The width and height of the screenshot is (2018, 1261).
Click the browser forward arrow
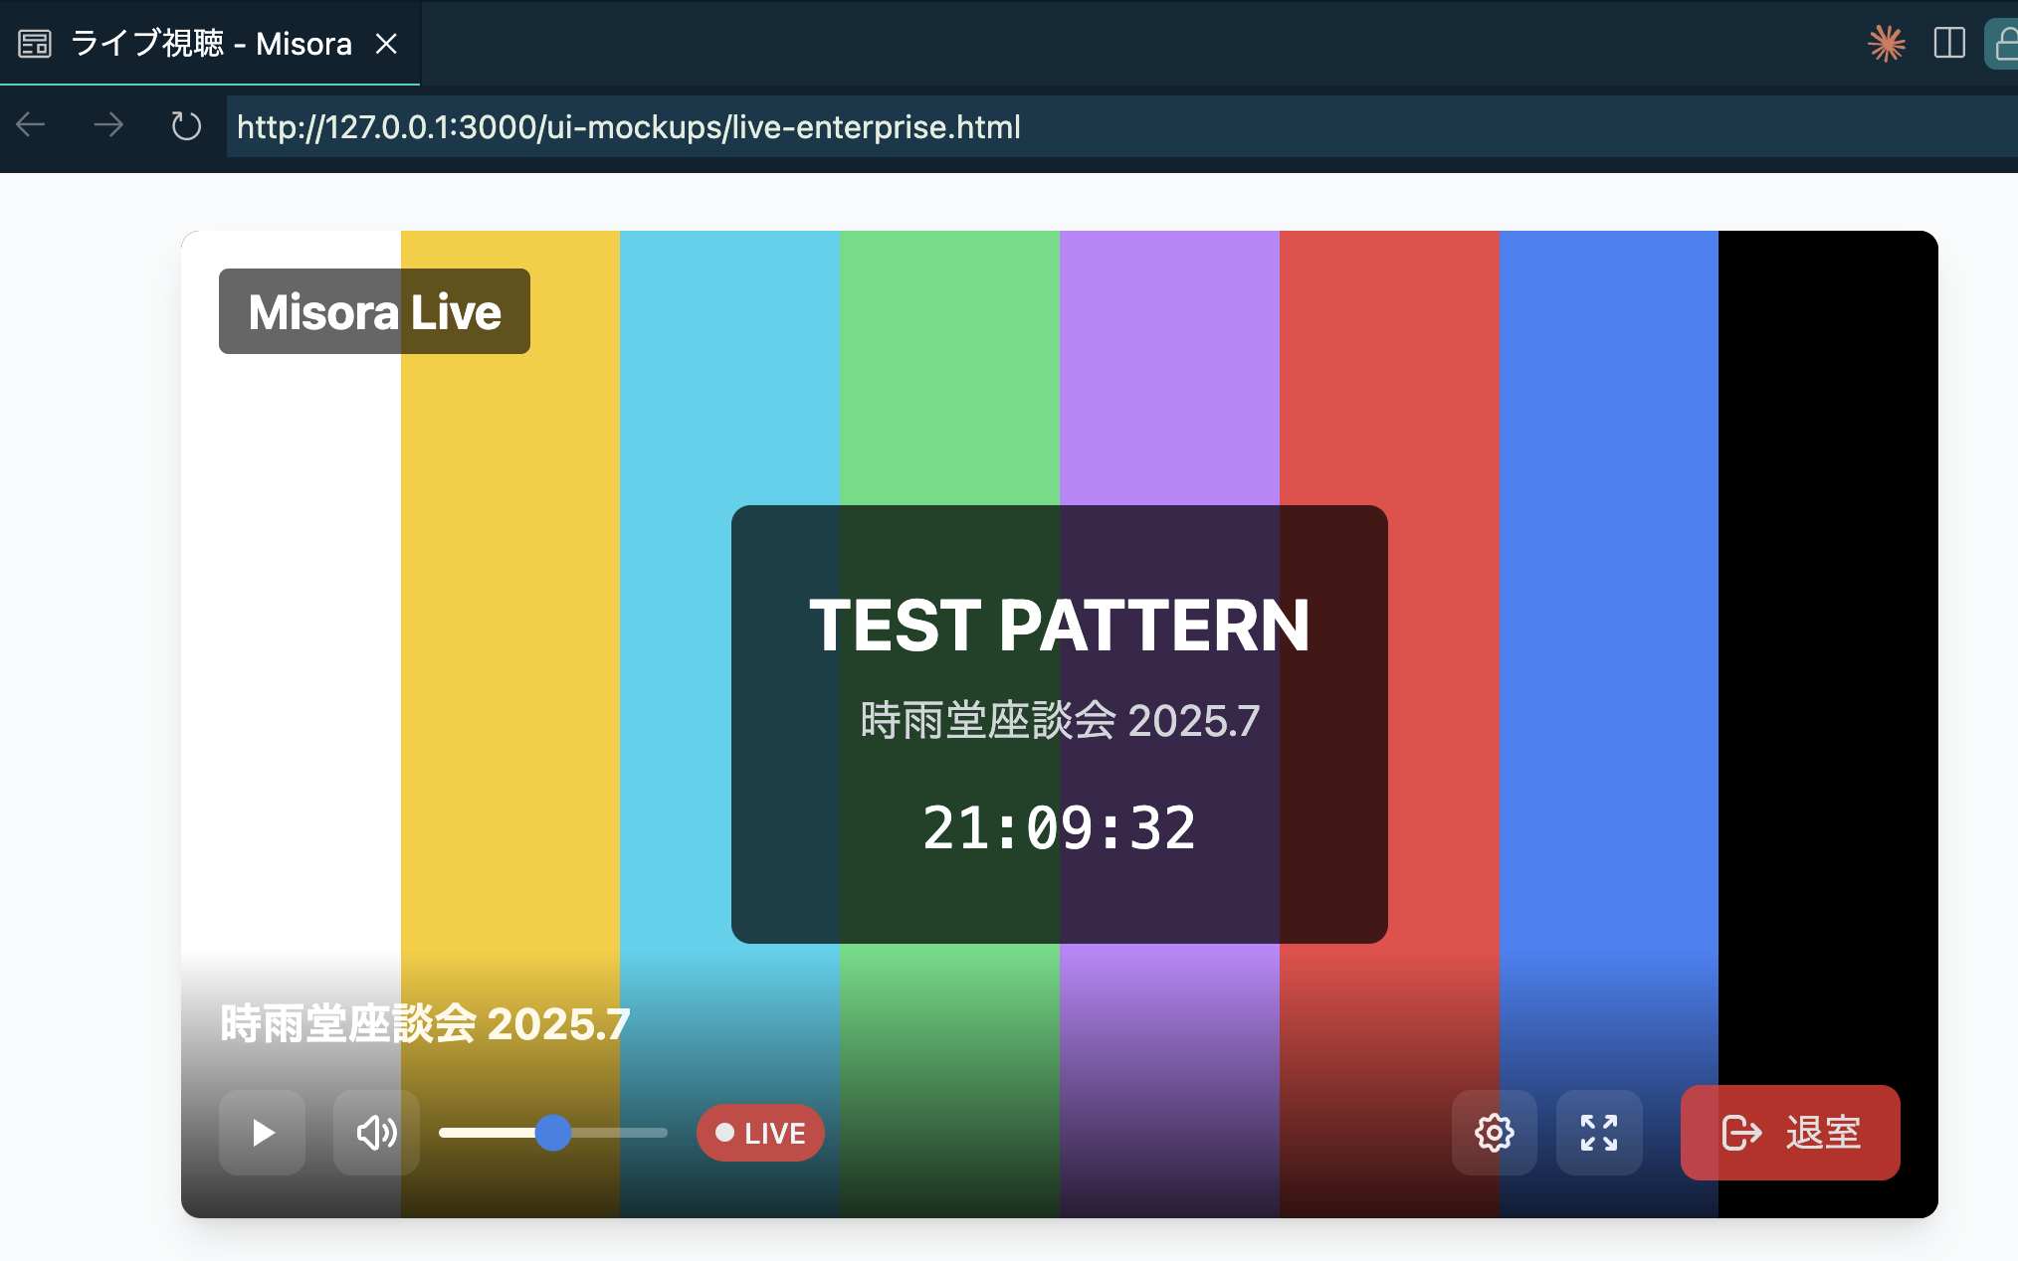tap(108, 125)
